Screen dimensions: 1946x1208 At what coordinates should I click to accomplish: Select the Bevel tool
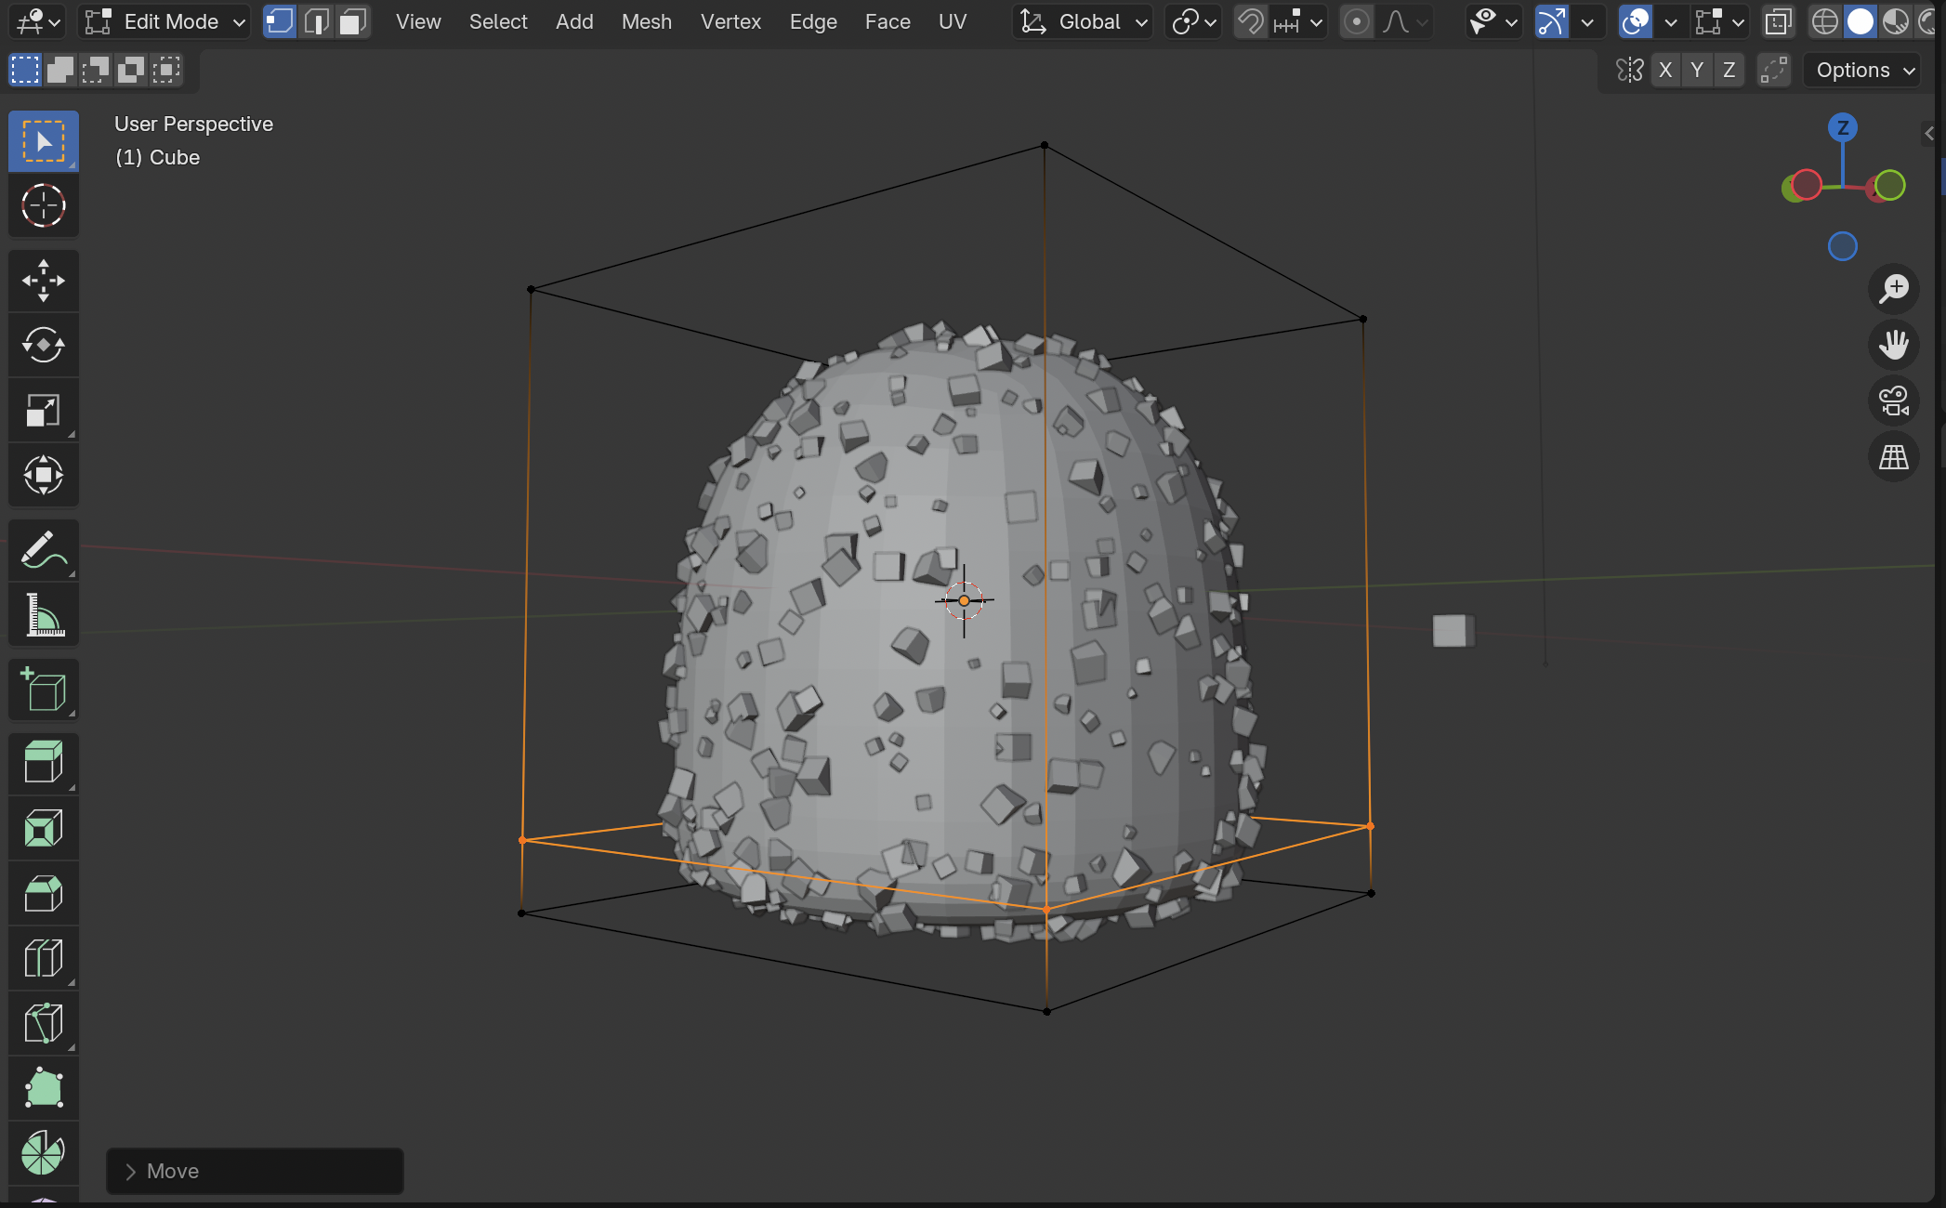pyautogui.click(x=43, y=893)
